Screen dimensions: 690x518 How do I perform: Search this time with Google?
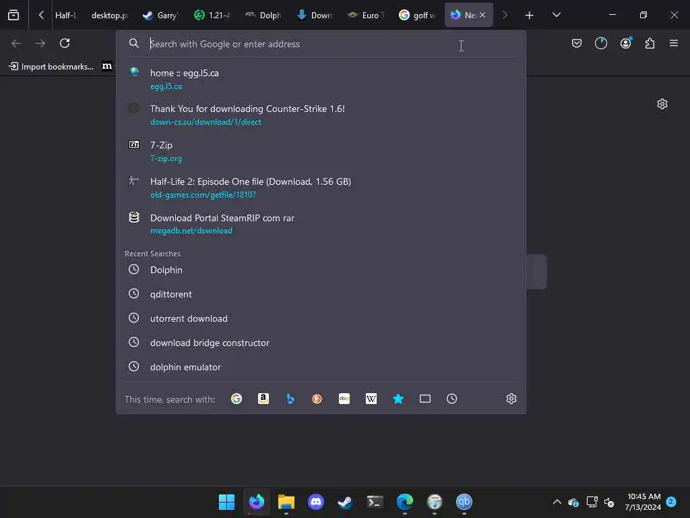[237, 399]
